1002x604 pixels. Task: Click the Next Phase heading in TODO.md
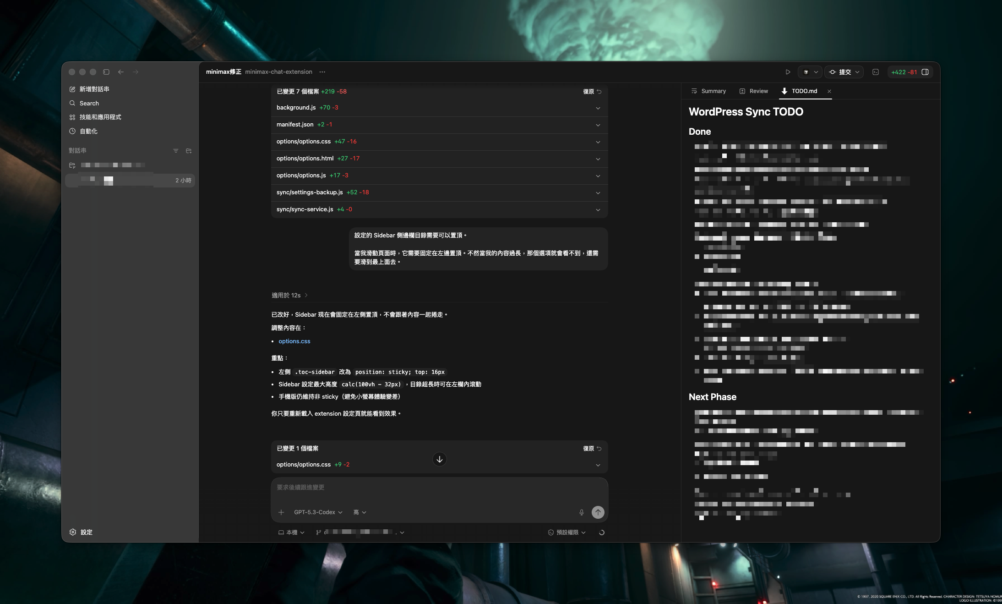(x=713, y=397)
